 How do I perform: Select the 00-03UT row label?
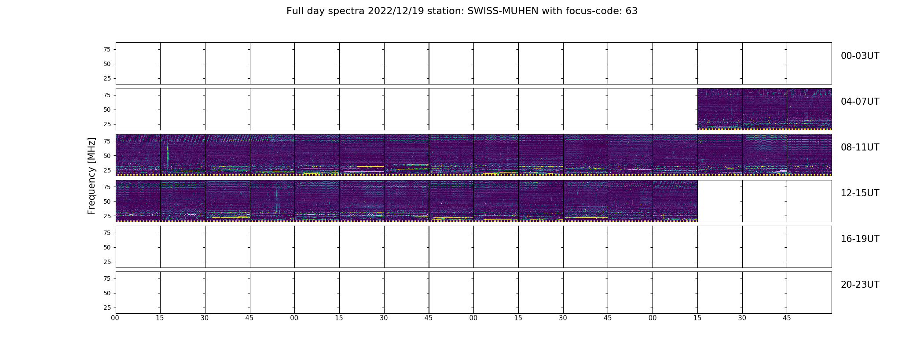(x=860, y=56)
